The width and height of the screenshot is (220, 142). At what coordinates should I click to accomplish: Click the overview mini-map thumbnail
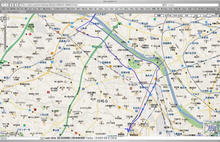tap(212, 128)
